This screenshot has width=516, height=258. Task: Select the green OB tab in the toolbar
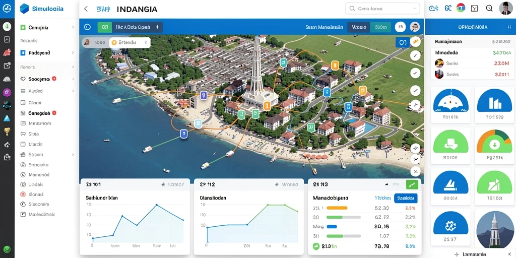[105, 27]
